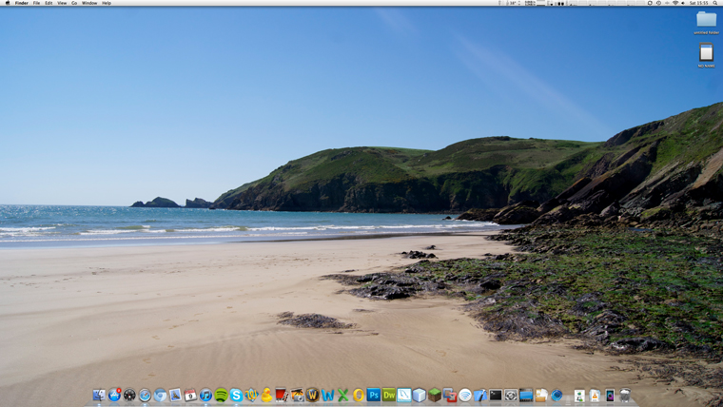Open Finder from the Dock
The image size is (723, 407).
tap(99, 395)
